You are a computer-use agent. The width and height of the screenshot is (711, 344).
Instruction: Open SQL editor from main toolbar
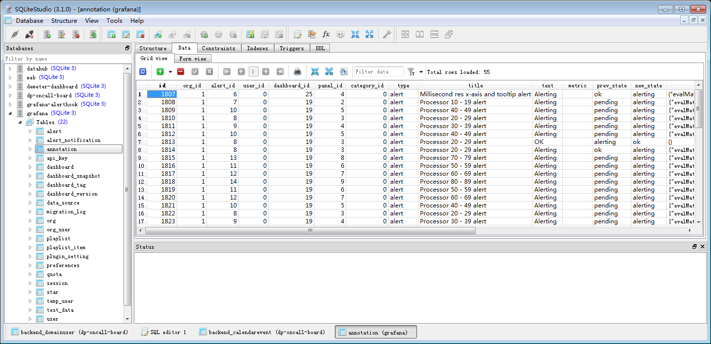(298, 34)
